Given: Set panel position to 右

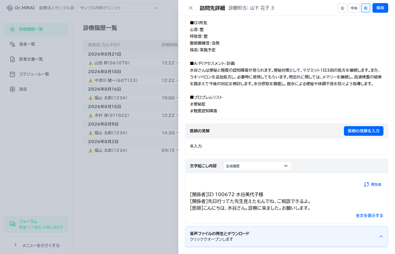Looking at the screenshot, I should tap(366, 8).
